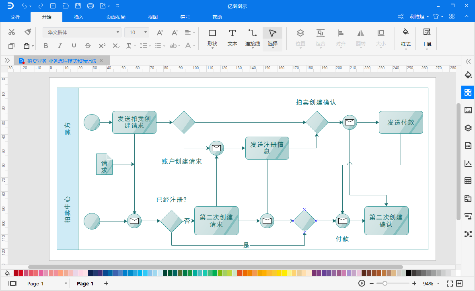Open the fill style panel in right sidebar
Screen dimensions: 475x291
click(x=468, y=75)
